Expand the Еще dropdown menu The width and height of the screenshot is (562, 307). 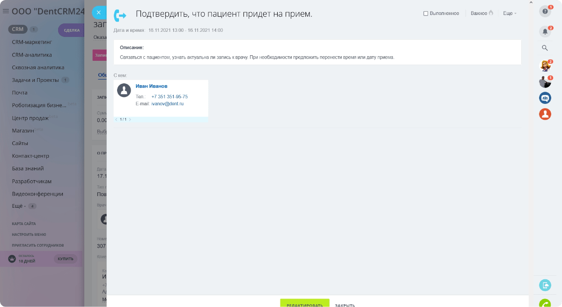510,14
